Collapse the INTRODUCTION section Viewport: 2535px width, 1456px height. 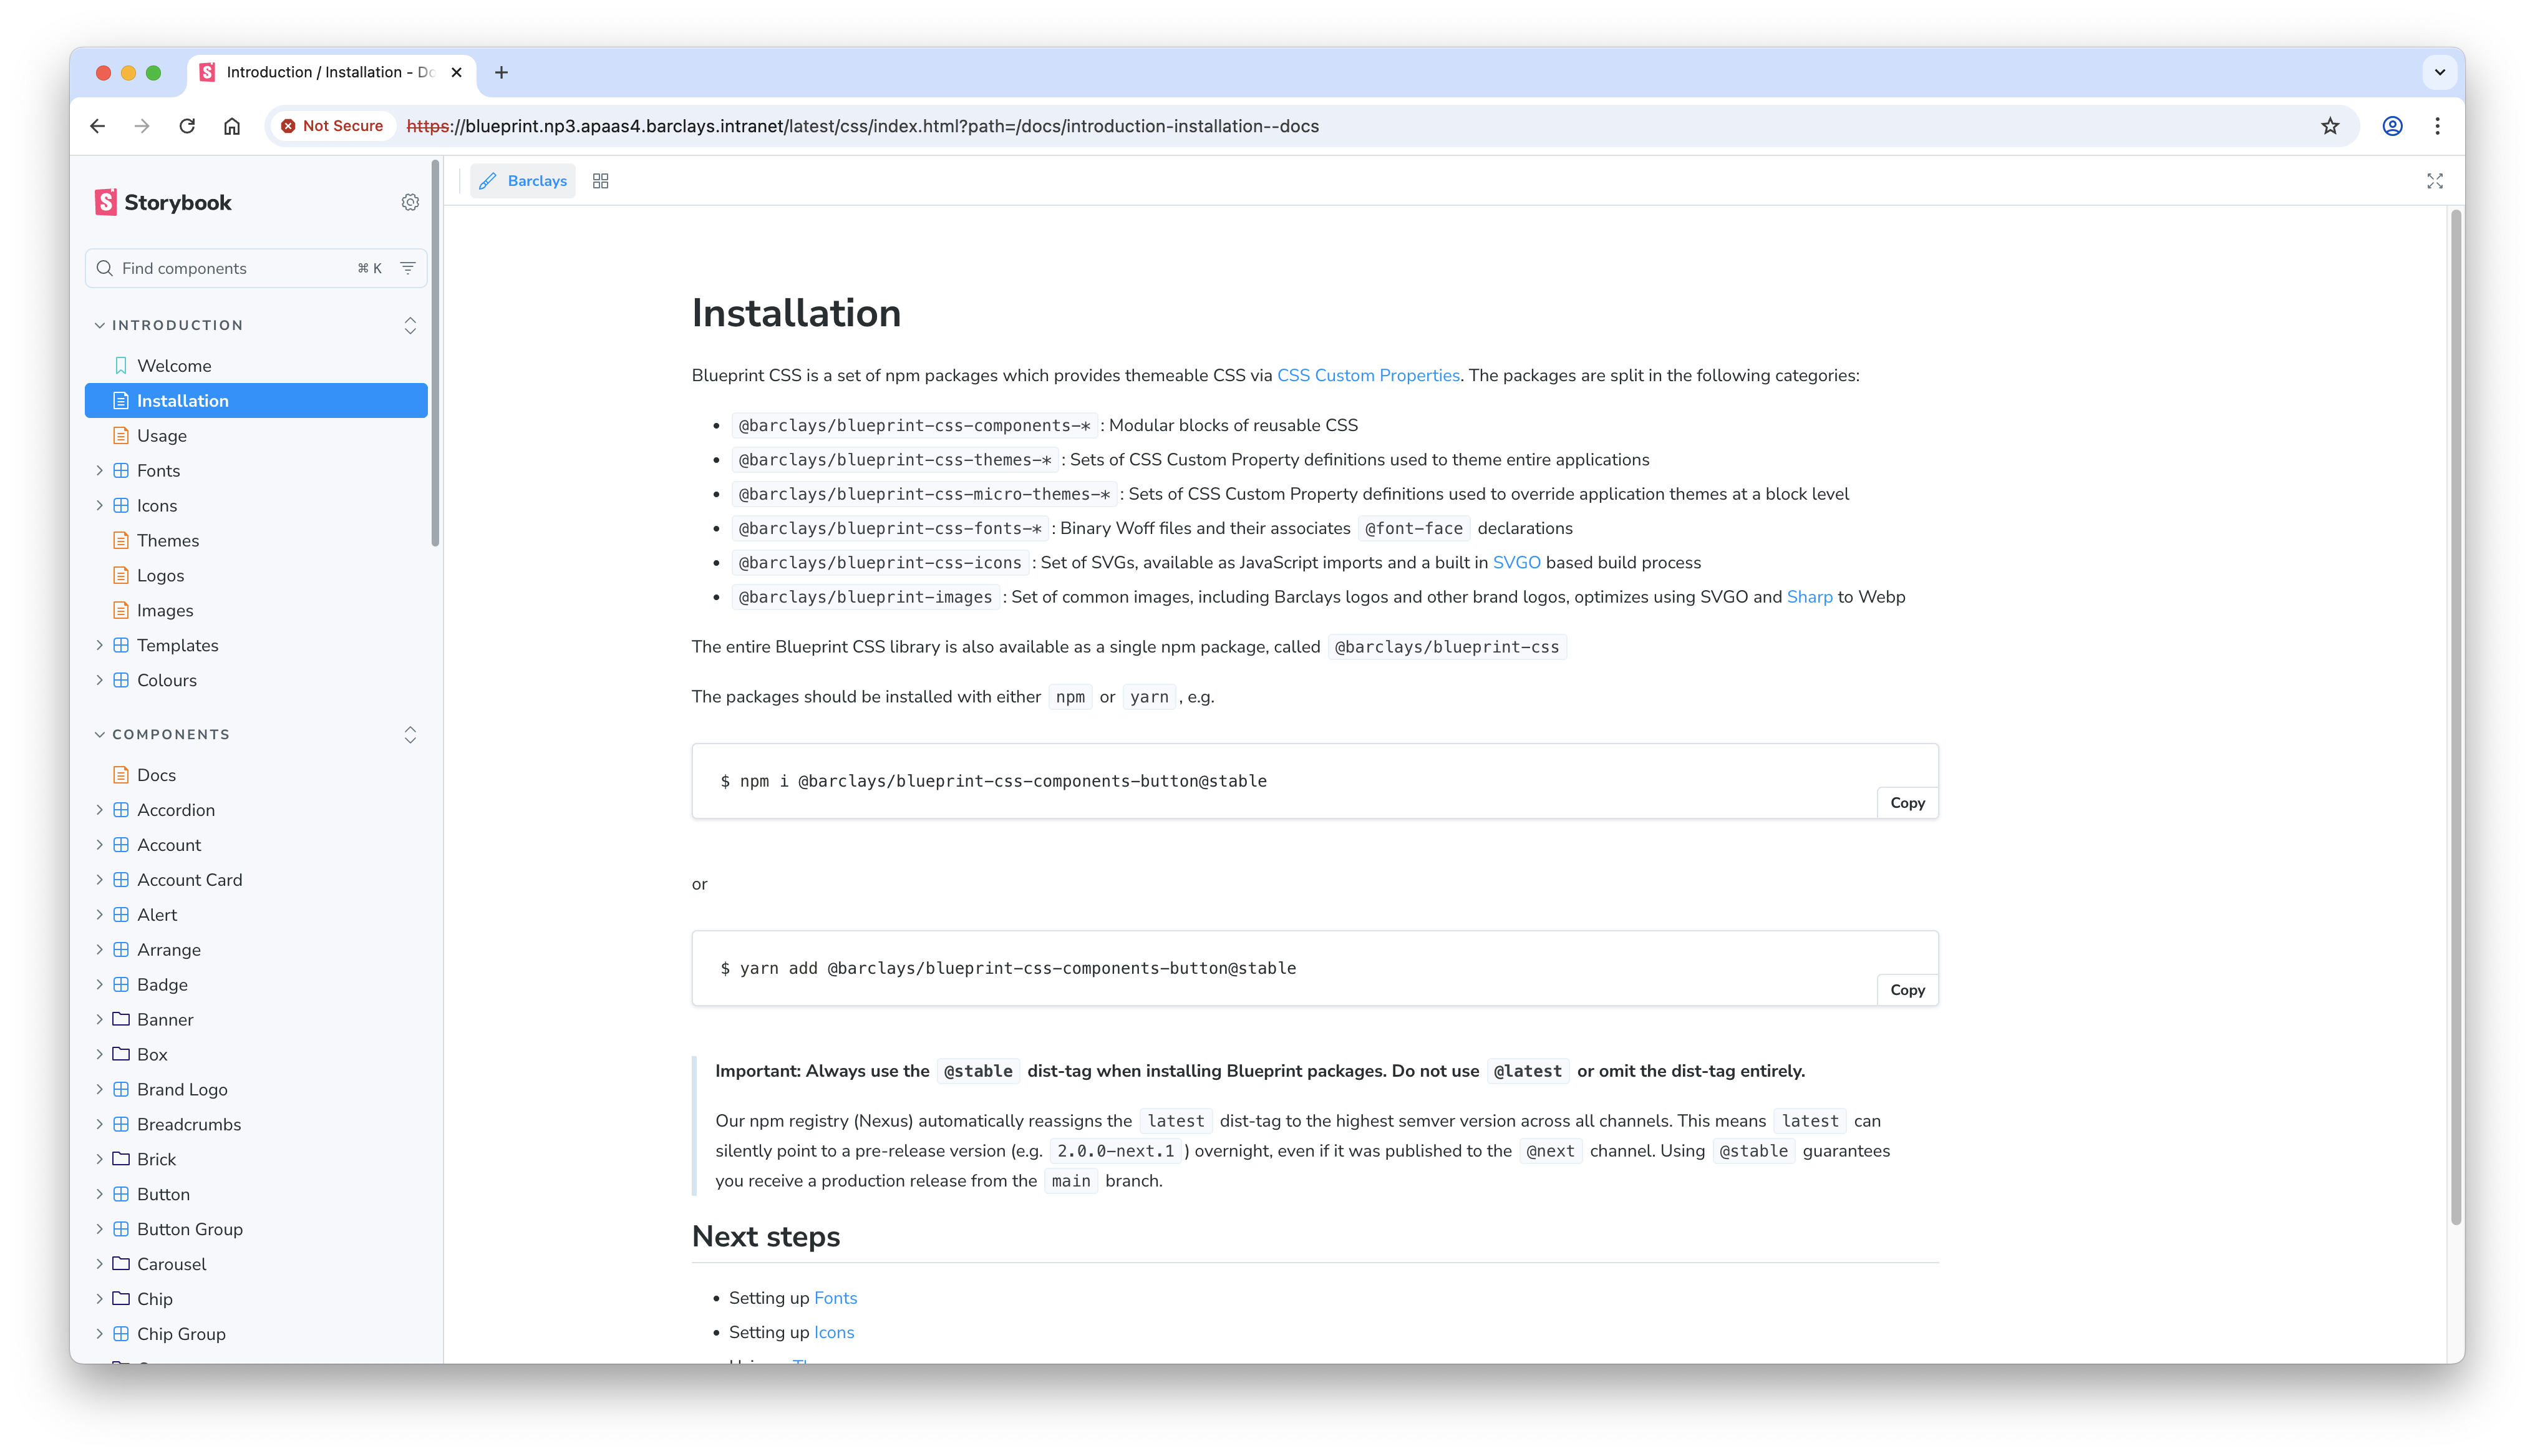pos(168,325)
